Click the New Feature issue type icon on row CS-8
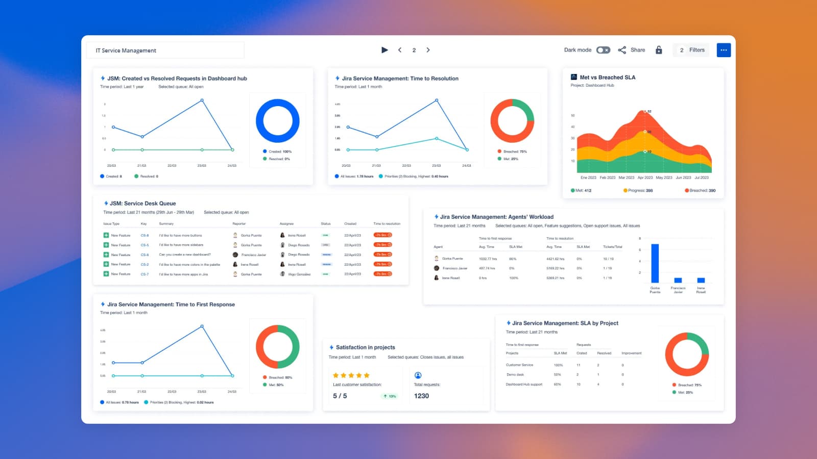 [x=106, y=235]
